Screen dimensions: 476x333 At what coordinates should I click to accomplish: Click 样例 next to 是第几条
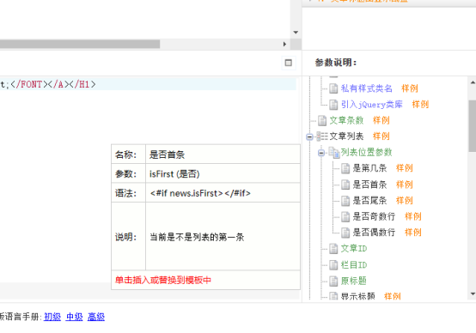[405, 168]
